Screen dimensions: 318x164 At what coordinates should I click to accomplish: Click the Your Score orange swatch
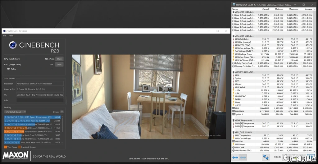(5, 147)
